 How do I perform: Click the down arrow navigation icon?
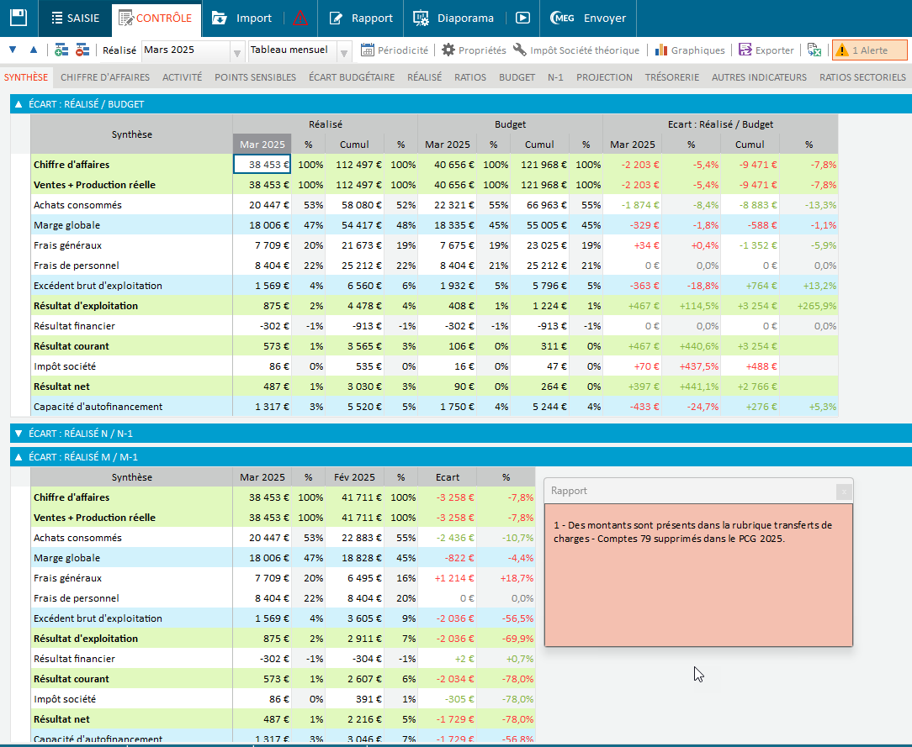tap(13, 50)
